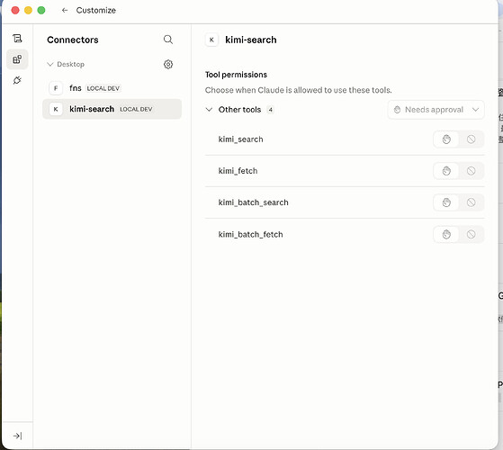Click the K icon beside kimi-search title

coord(211,40)
